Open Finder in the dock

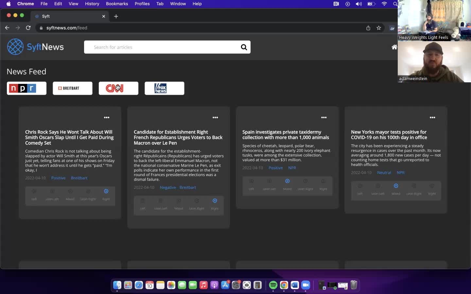[117, 285]
